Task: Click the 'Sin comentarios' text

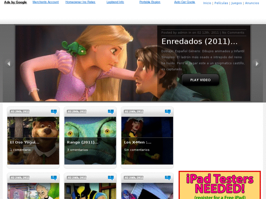Action: point(137,150)
